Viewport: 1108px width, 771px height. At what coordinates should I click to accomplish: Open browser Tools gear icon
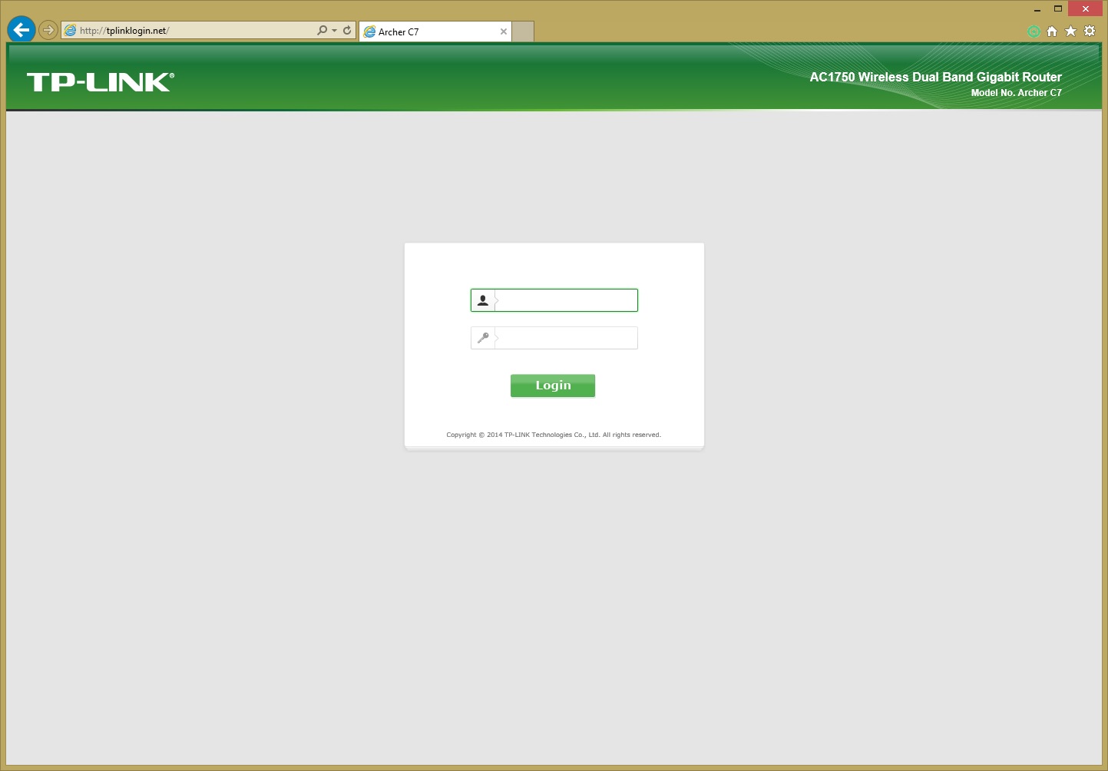[1090, 31]
